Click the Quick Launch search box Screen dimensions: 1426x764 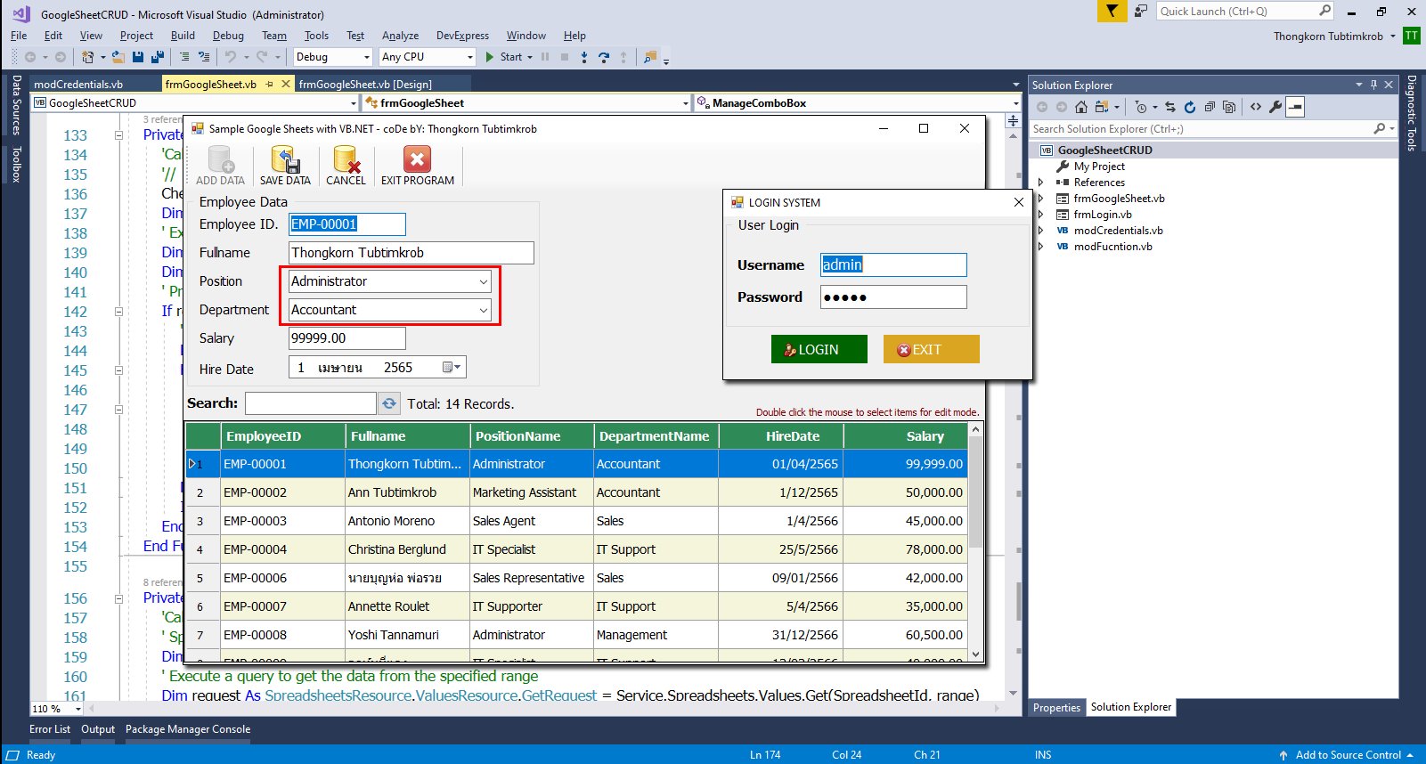(1245, 12)
